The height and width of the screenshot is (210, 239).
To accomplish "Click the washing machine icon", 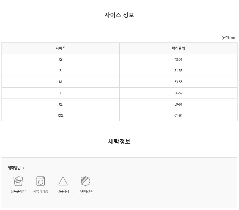I will pos(41,181).
